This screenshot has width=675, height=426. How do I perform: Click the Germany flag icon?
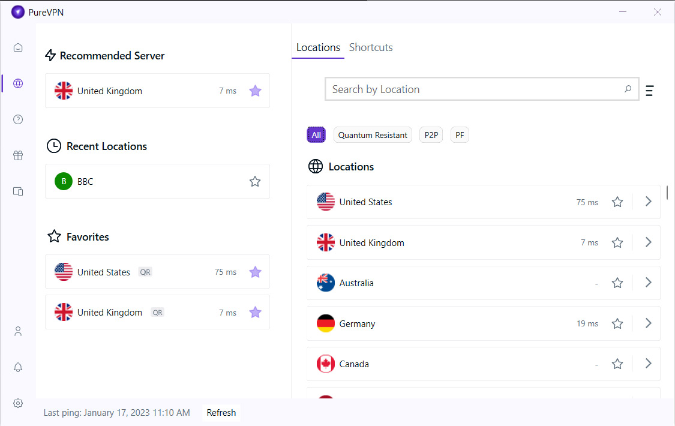click(325, 323)
